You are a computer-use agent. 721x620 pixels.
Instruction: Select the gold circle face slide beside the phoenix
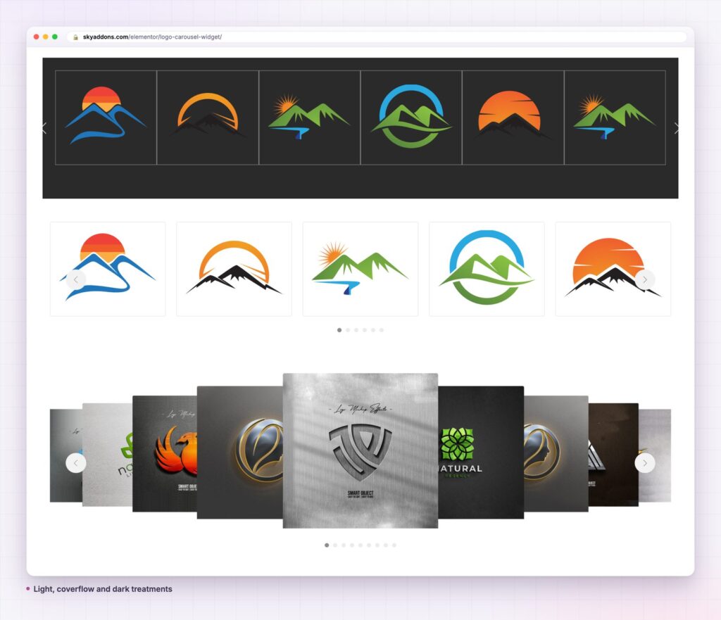tap(240, 453)
